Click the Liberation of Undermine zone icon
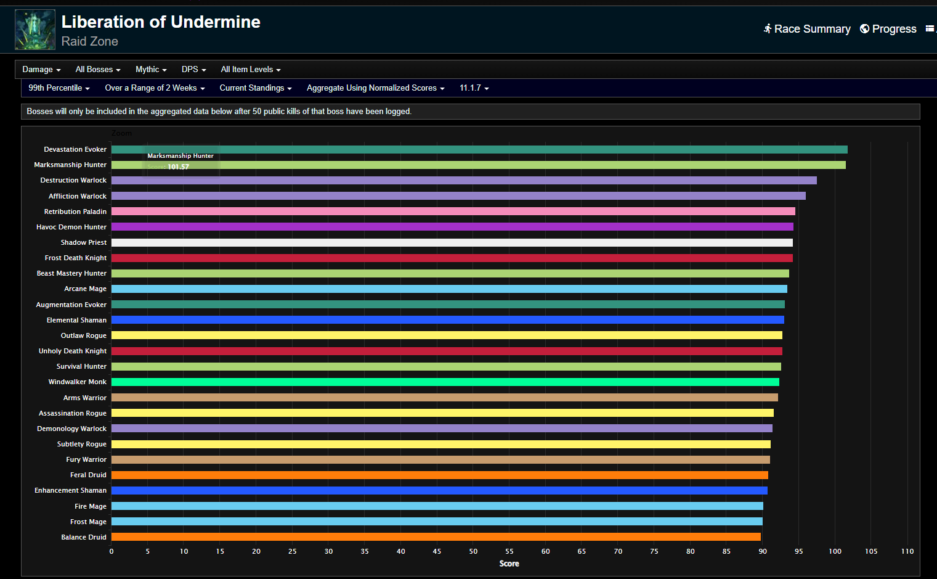The height and width of the screenshot is (579, 937). (35, 30)
